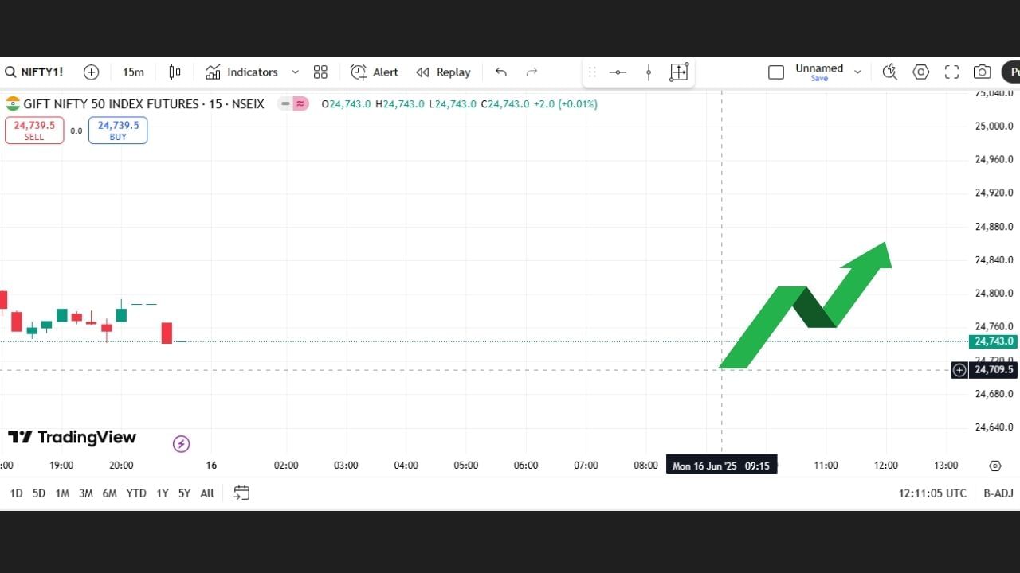Click the add symbol compare plus icon
This screenshot has width=1020, height=573.
pyautogui.click(x=92, y=72)
